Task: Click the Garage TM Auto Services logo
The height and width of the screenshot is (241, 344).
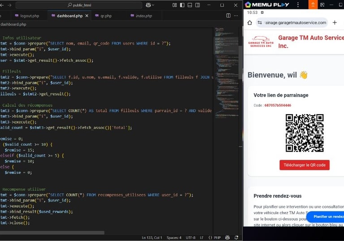Action: pos(261,42)
